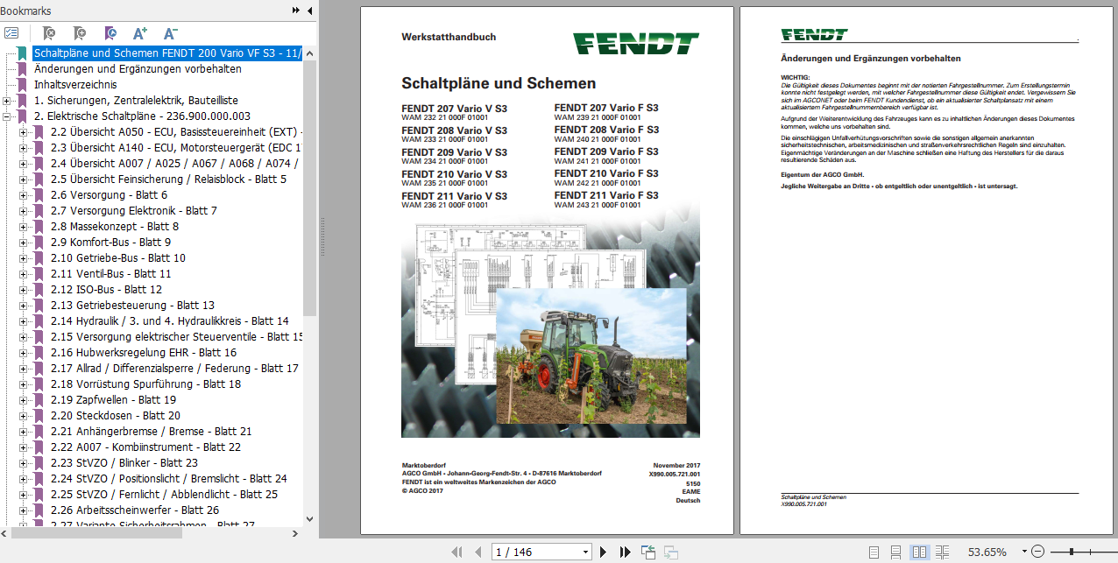Open 2.18 Vorrüstung Spurführung - Blatt 18
The image size is (1118, 563).
145,384
